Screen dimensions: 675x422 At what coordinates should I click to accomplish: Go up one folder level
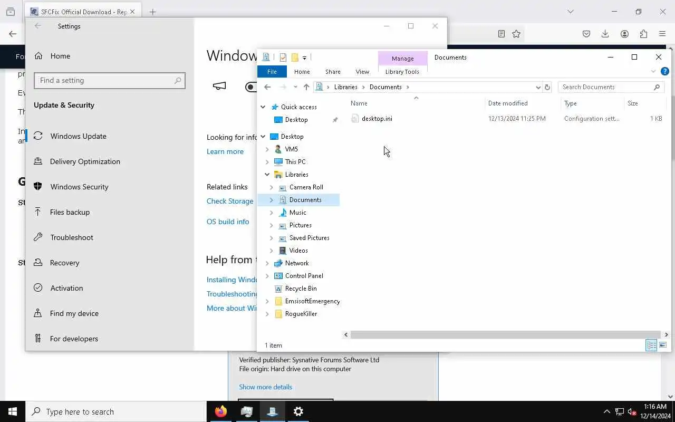(306, 87)
